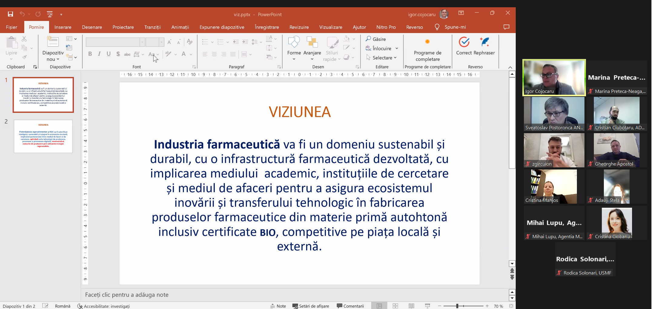Viewport: 652px width, 309px height.
Task: Toggle Normal view button in status bar
Action: pos(379,306)
